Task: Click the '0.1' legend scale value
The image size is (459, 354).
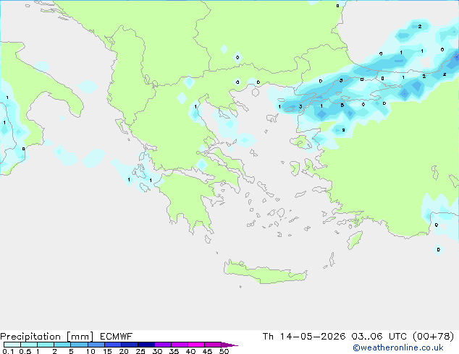Action: [8, 351]
